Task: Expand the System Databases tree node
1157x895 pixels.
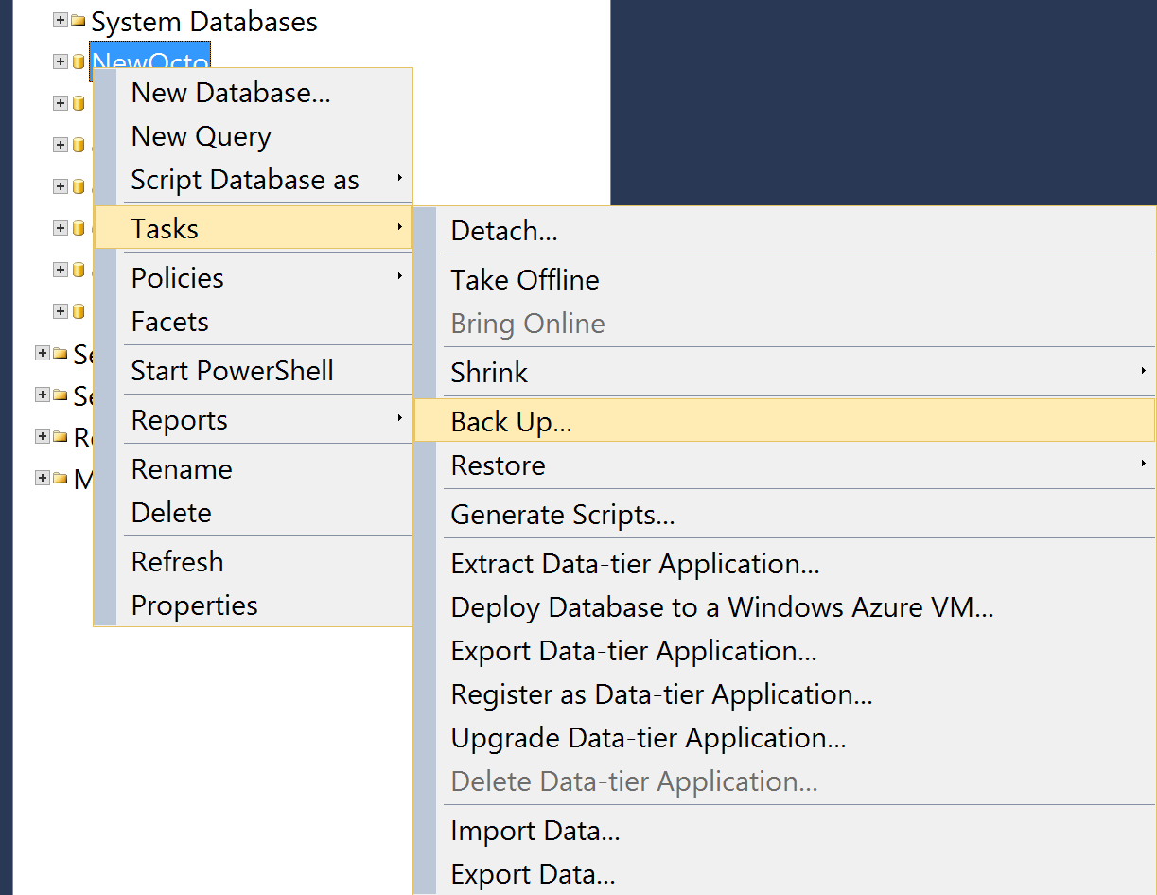Action: click(60, 21)
